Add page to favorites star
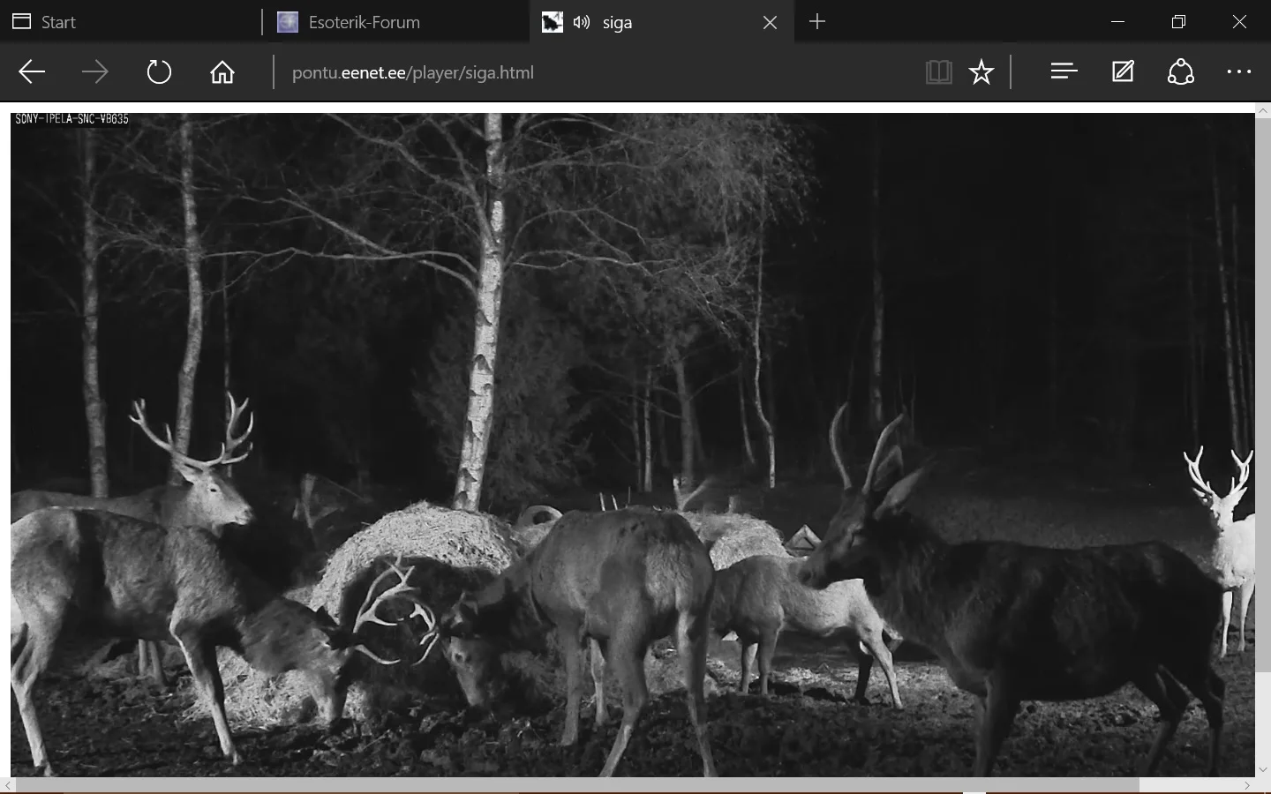The image size is (1271, 794). point(981,72)
